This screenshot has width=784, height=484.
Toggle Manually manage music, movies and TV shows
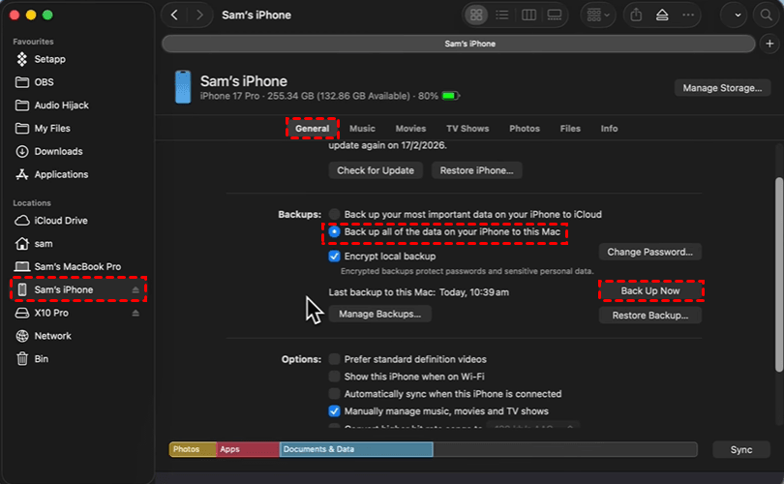tap(335, 411)
